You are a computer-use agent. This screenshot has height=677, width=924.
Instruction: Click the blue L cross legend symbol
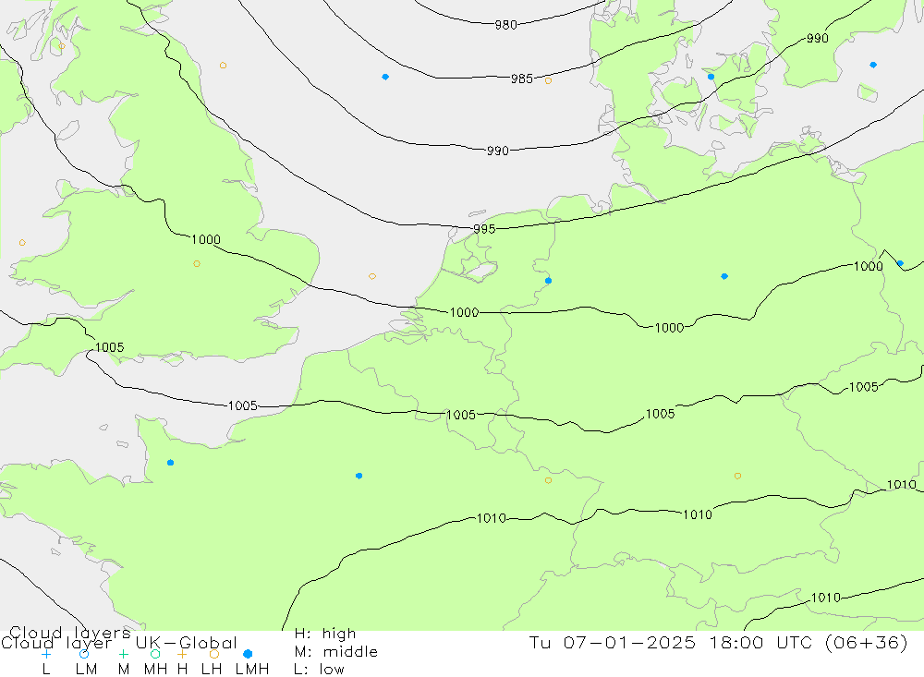pos(46,654)
